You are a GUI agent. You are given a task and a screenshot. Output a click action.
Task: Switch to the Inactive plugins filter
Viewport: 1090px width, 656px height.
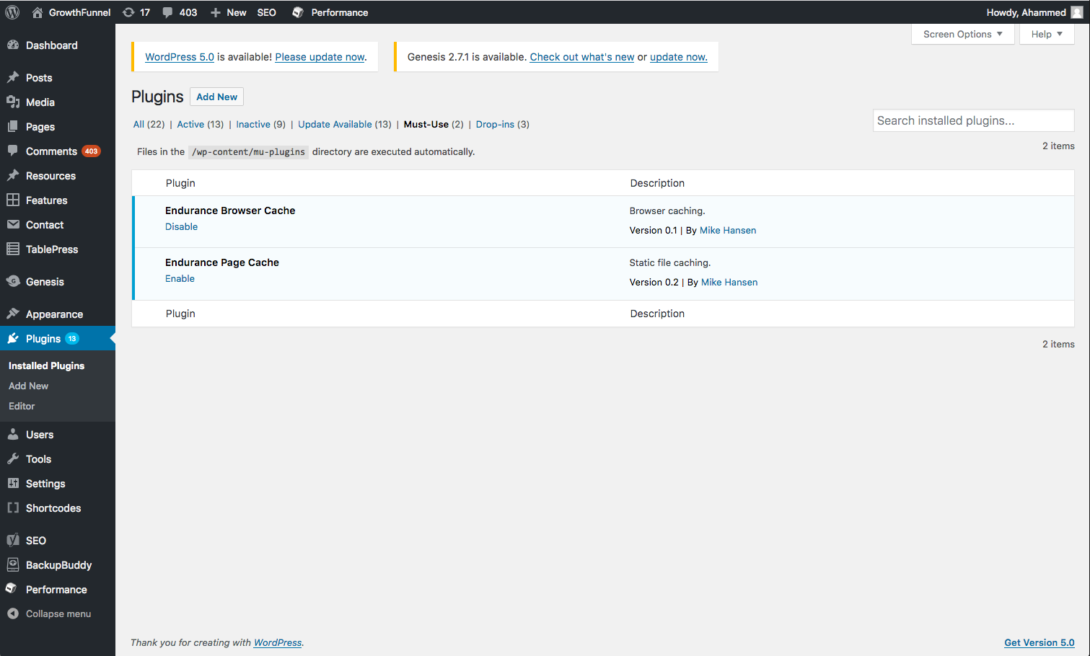pos(253,125)
